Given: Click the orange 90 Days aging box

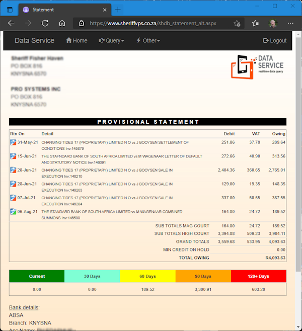Looking at the screenshot, I should pyautogui.click(x=203, y=276).
